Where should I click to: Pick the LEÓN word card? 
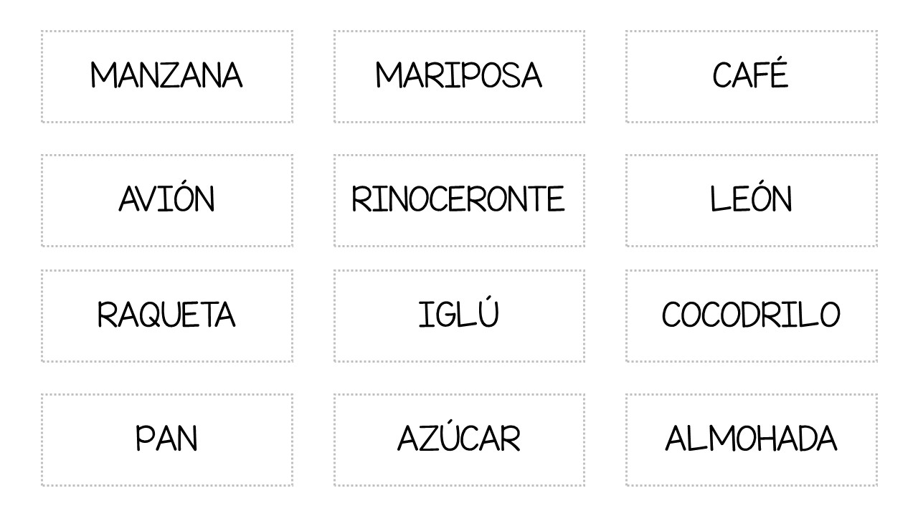[751, 201]
